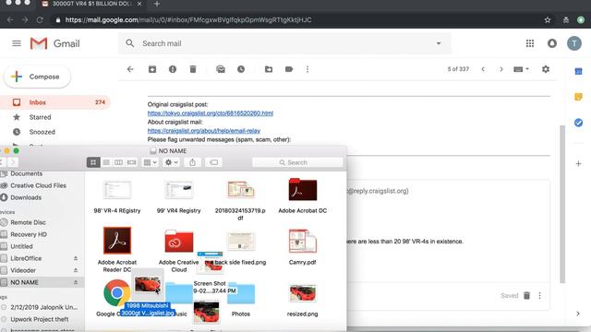Mark the email as unread
Viewport: 591px width, 332px height.
tap(221, 69)
